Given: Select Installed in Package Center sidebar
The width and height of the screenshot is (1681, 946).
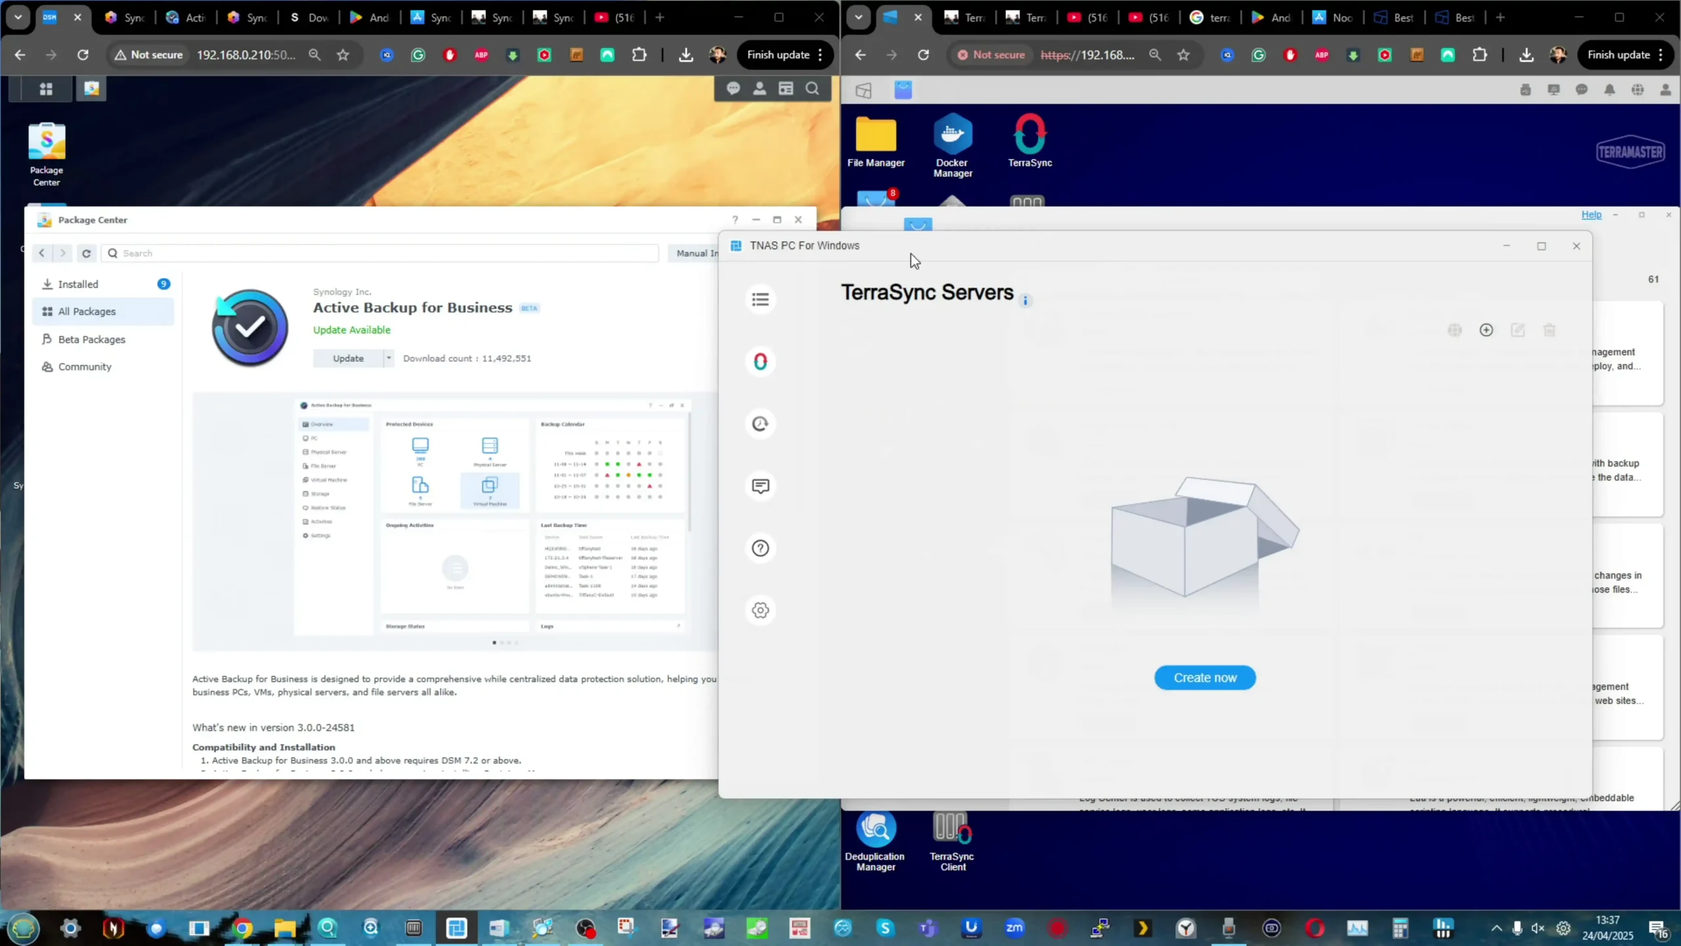Looking at the screenshot, I should 102,284.
